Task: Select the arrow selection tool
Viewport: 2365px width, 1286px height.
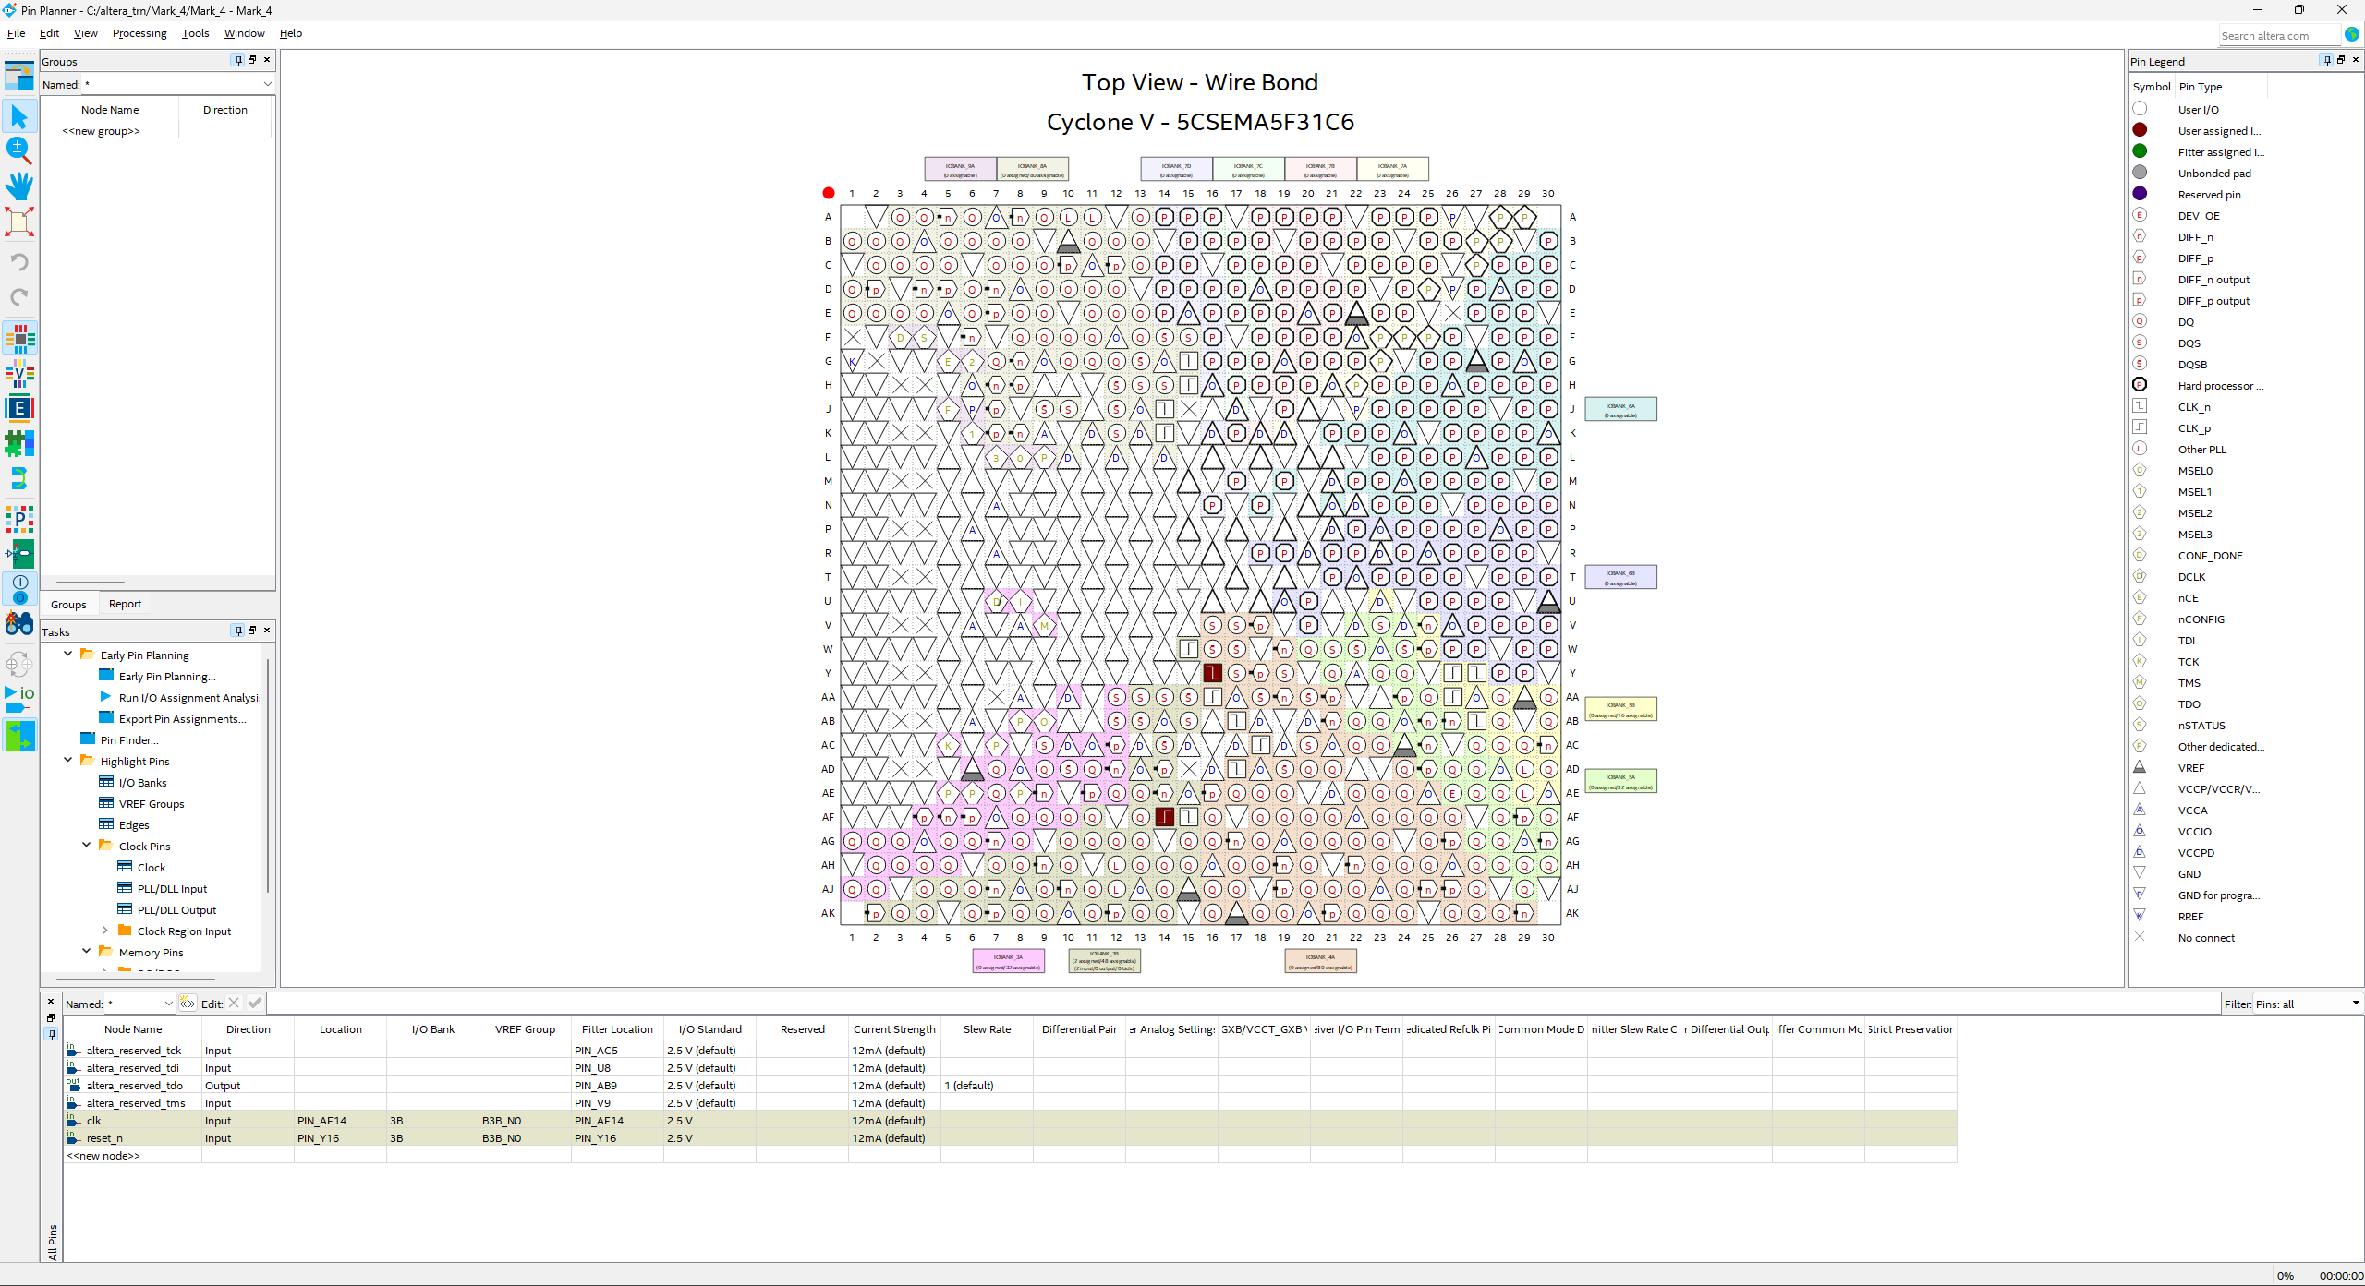Action: (19, 116)
